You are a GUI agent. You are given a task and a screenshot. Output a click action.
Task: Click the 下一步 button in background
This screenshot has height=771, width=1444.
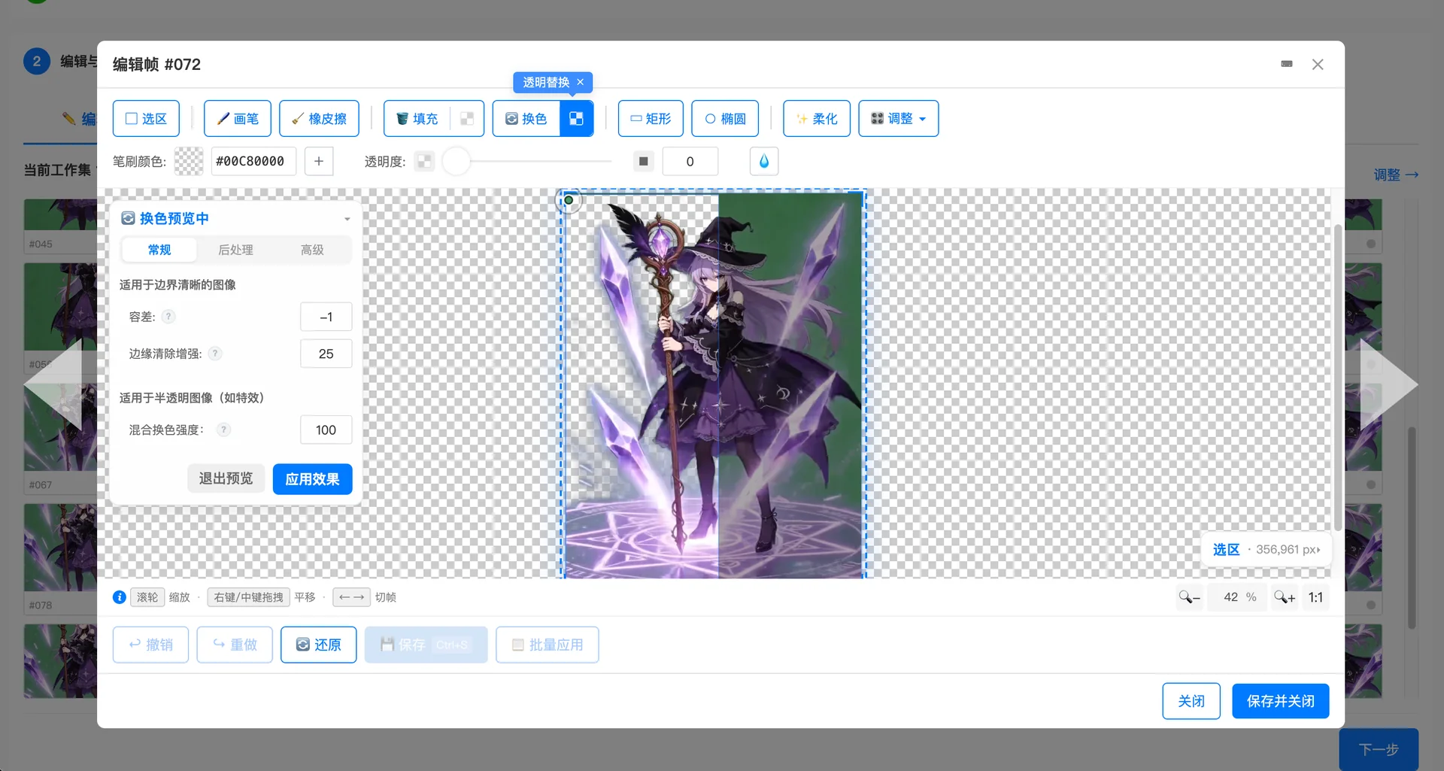pos(1379,749)
